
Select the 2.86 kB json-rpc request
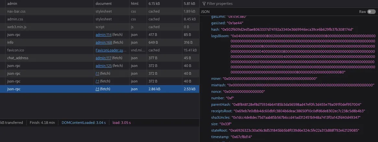[x=100, y=89]
